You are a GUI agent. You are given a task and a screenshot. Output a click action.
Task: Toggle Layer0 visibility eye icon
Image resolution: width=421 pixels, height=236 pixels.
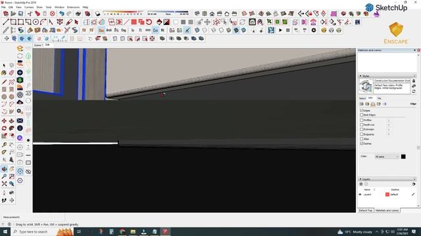(360, 195)
